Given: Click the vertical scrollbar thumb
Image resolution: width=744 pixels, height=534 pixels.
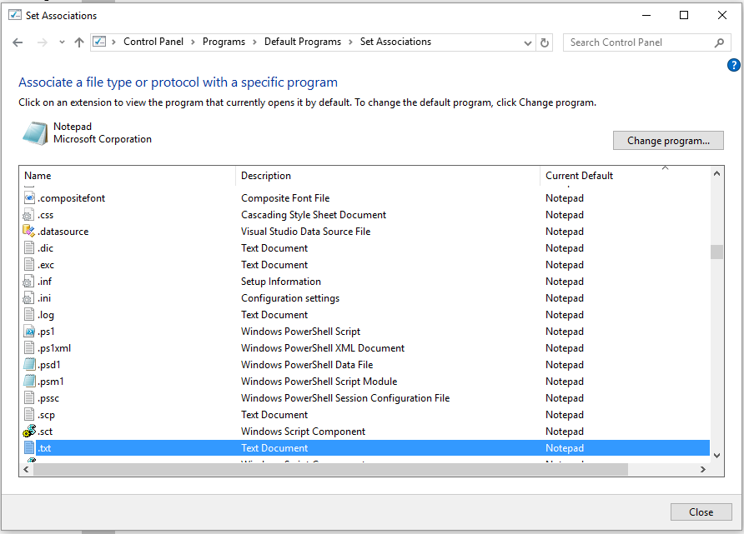Looking at the screenshot, I should (x=717, y=252).
